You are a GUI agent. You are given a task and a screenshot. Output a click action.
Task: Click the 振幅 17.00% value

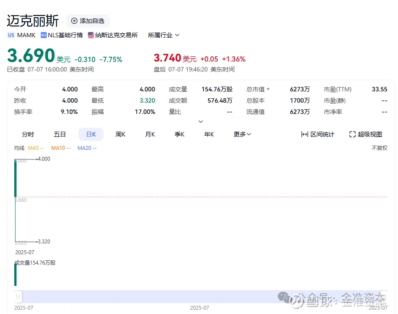click(x=145, y=112)
